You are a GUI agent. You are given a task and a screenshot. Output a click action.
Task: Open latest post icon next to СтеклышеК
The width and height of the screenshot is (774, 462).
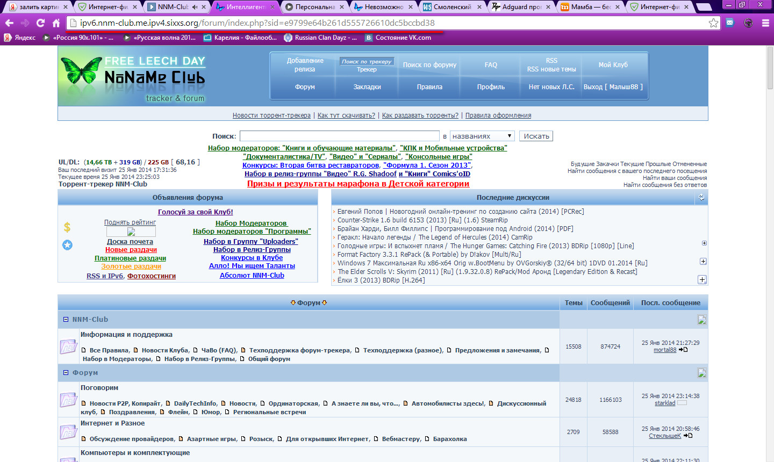[688, 436]
